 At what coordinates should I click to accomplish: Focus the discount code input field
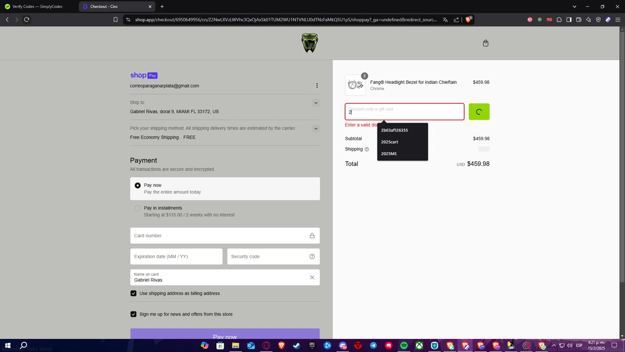405,112
